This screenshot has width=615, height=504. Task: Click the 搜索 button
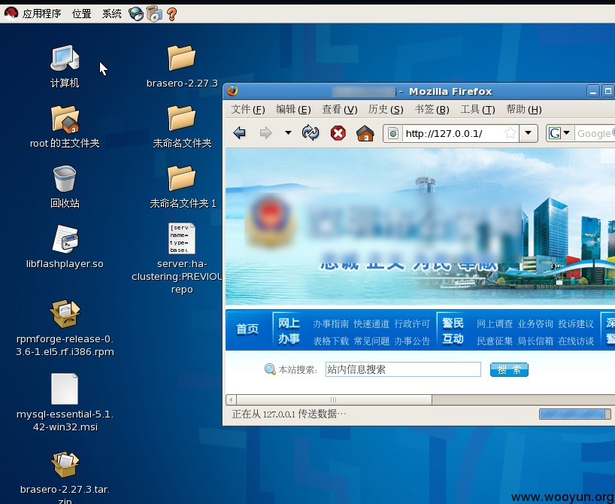tap(509, 369)
